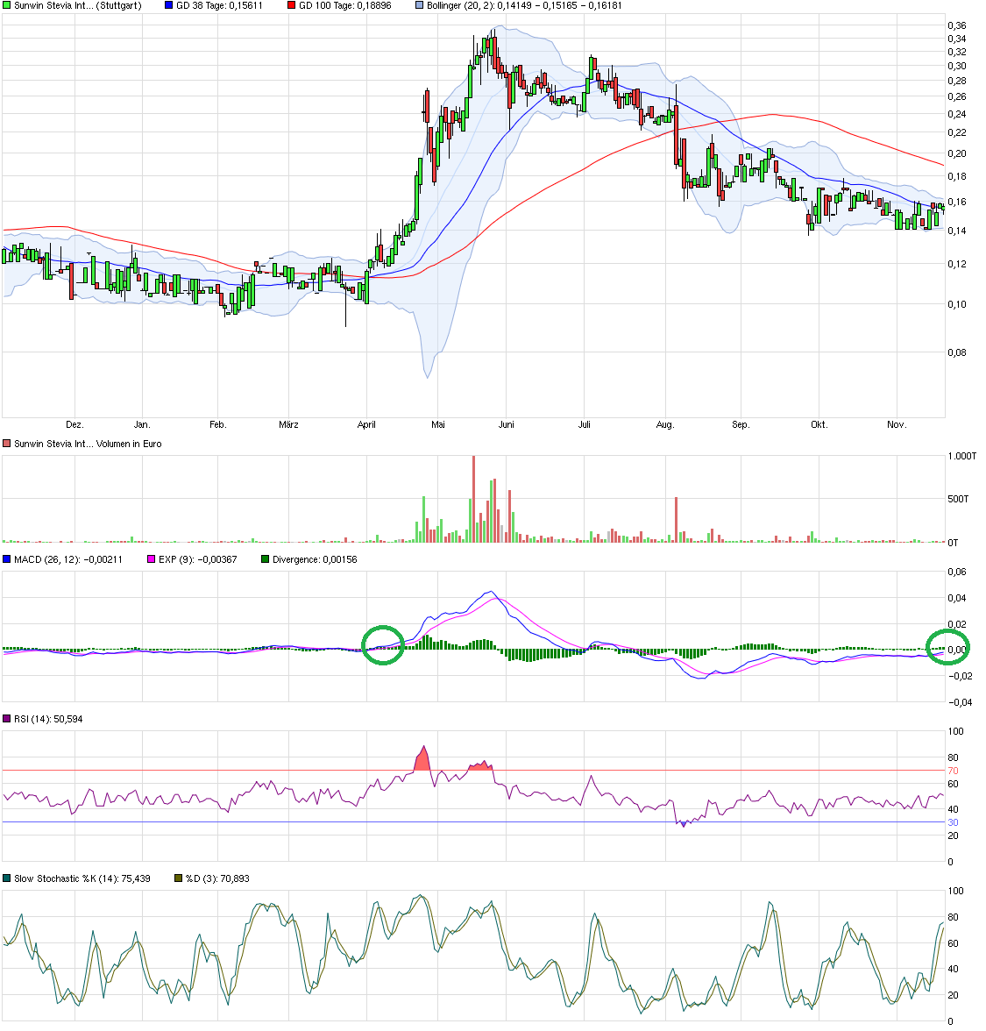986x1031 pixels.
Task: Click the 0,06 MACD axis value
Action: click(x=957, y=572)
